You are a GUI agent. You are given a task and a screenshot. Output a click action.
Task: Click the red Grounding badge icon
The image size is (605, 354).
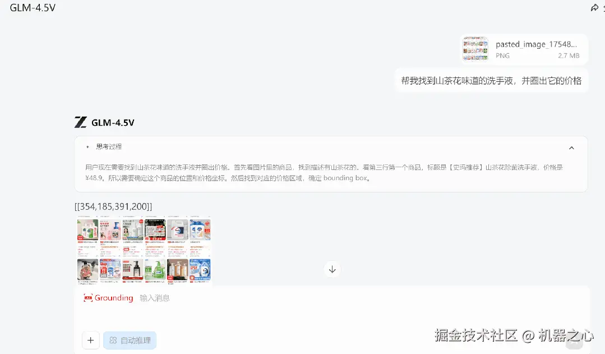pos(89,297)
